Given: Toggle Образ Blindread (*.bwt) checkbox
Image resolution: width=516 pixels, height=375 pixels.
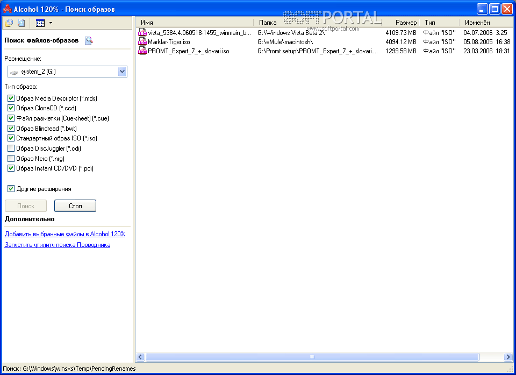Looking at the screenshot, I should click(x=11, y=128).
